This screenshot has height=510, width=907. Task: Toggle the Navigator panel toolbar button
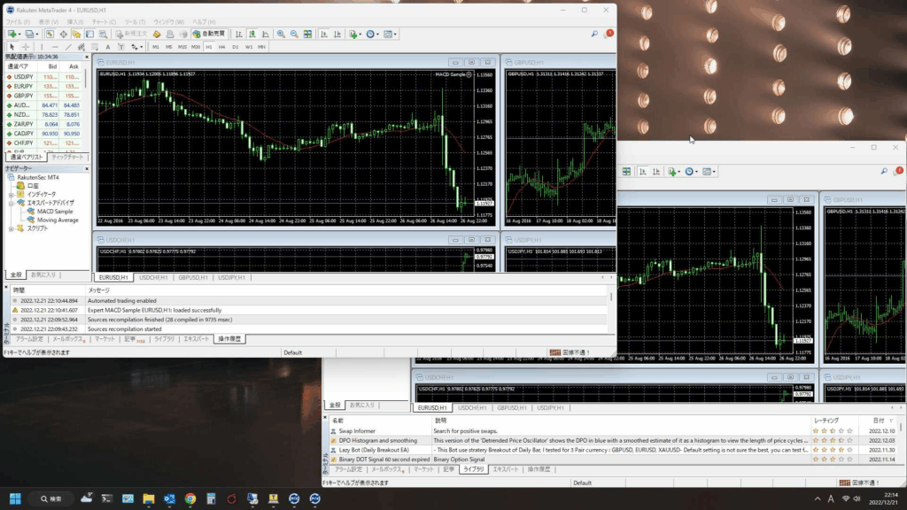click(76, 35)
